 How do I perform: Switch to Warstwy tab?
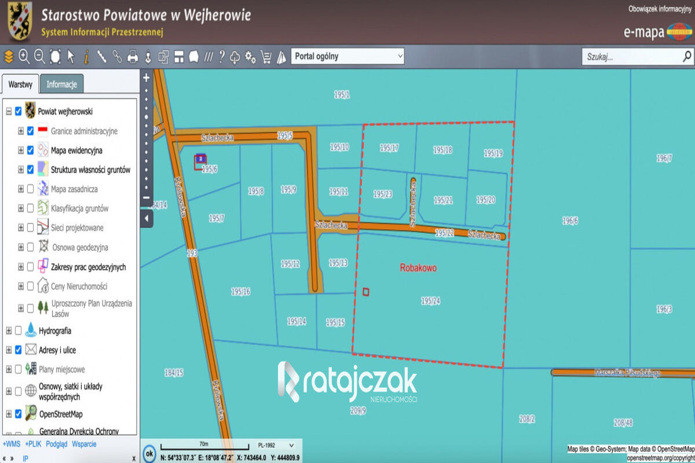pos(20,84)
